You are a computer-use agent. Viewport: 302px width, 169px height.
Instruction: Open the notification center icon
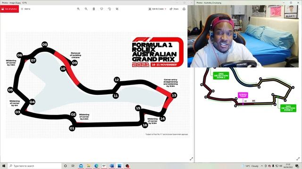pos(297,166)
